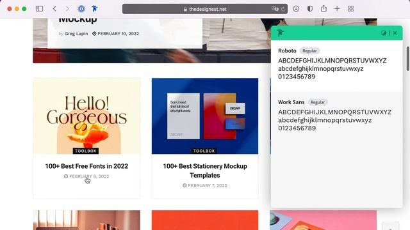Open the stationery mockup thumbnail
Viewport: 410px width, 230px height.
205,116
